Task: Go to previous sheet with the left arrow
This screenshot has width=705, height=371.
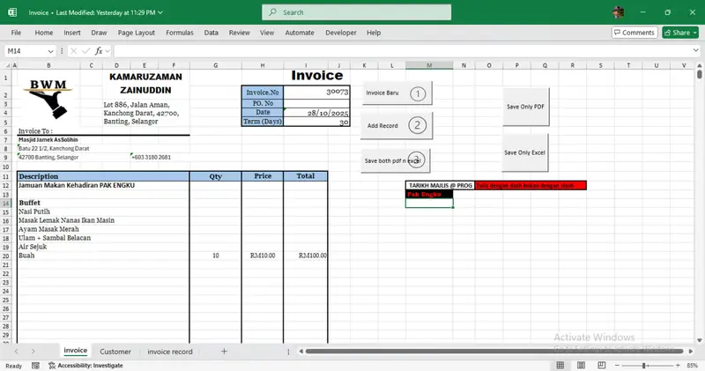Action: coord(16,352)
